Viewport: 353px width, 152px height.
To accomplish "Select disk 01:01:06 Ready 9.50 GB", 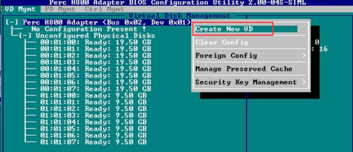I will pos(93,135).
